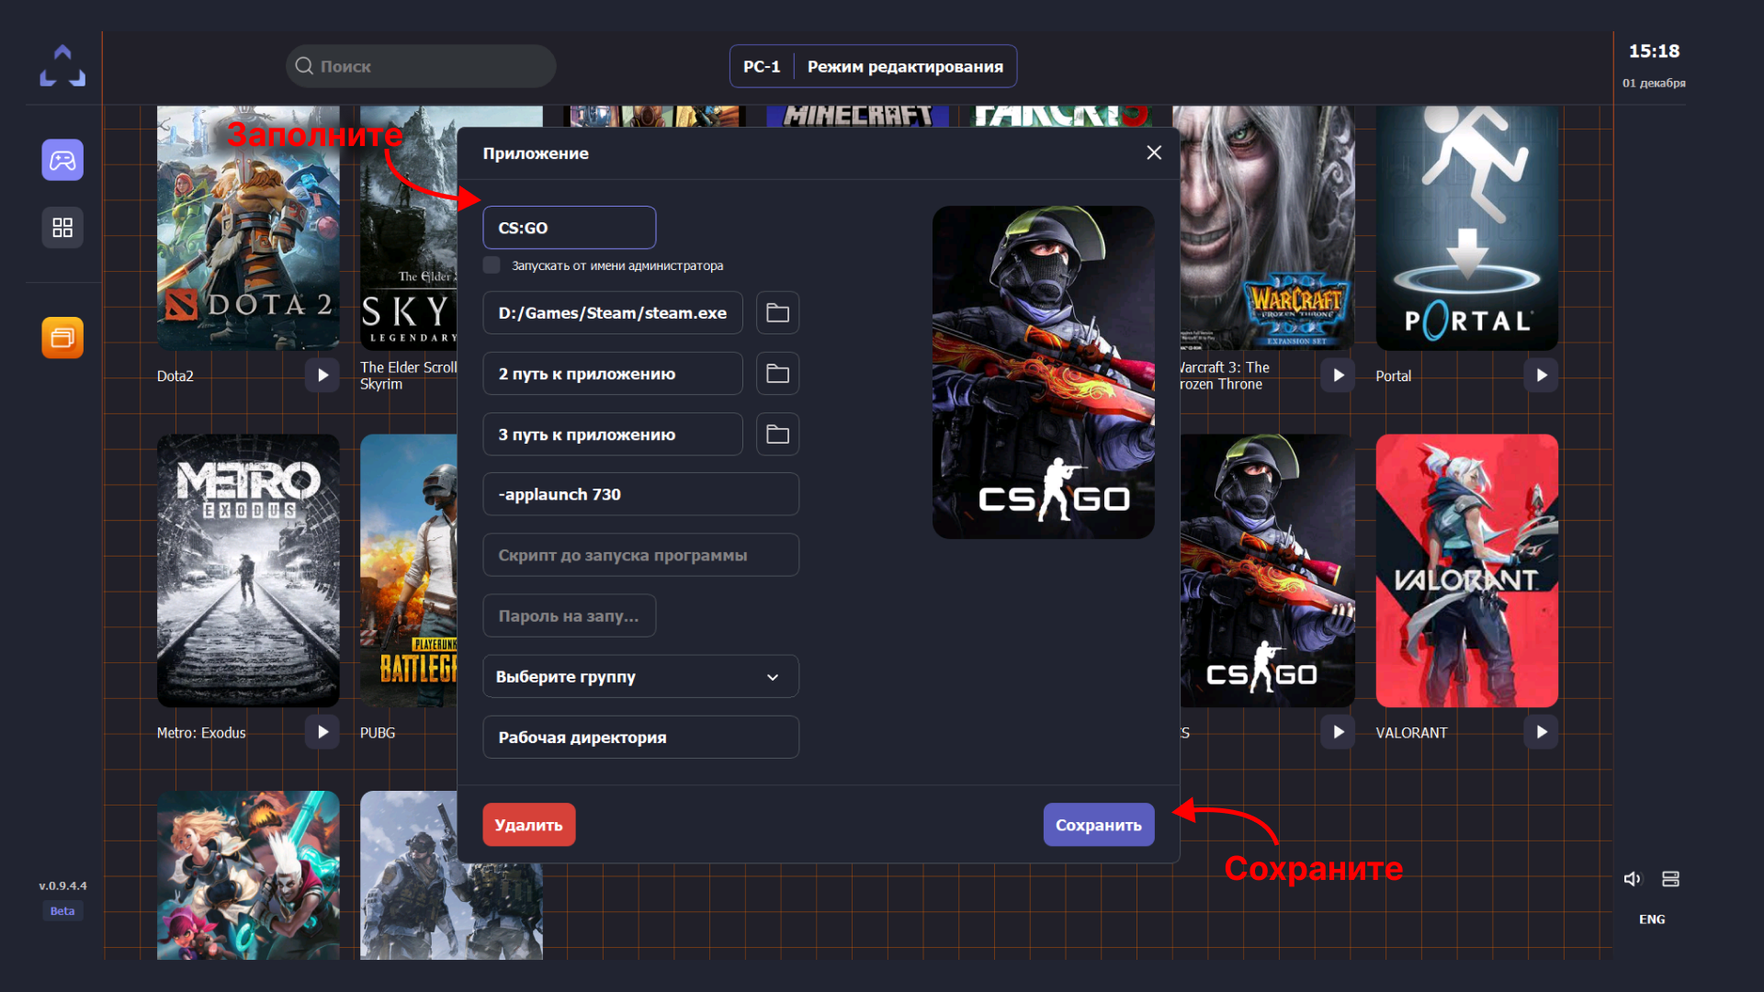Enable run as administrator checkbox
This screenshot has width=1764, height=992.
(x=492, y=265)
